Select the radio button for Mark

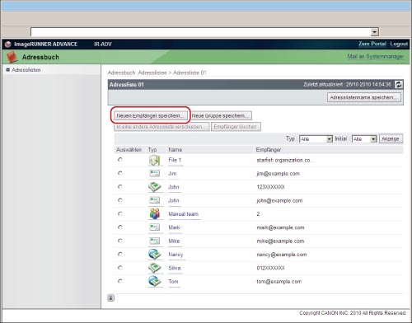tap(120, 227)
